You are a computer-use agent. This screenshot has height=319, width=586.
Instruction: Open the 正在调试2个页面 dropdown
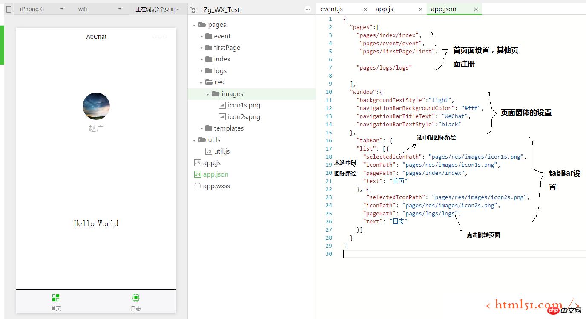coord(157,9)
